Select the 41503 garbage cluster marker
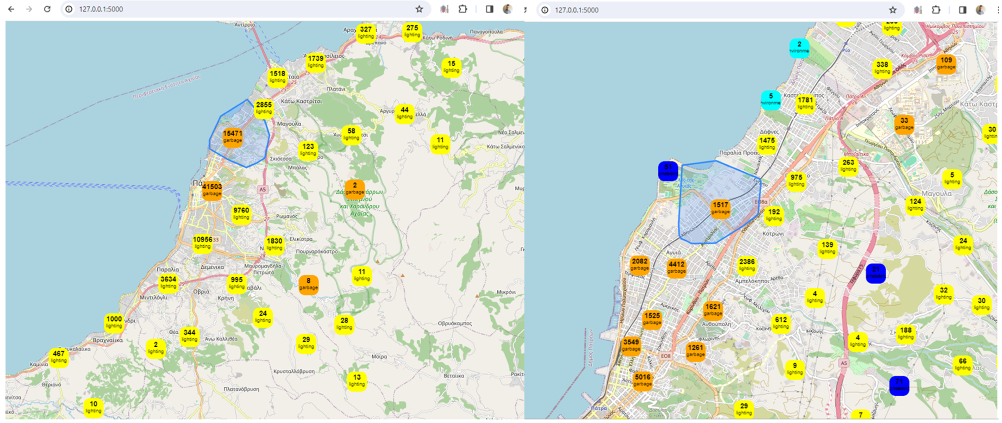1002x423 pixels. coord(212,190)
